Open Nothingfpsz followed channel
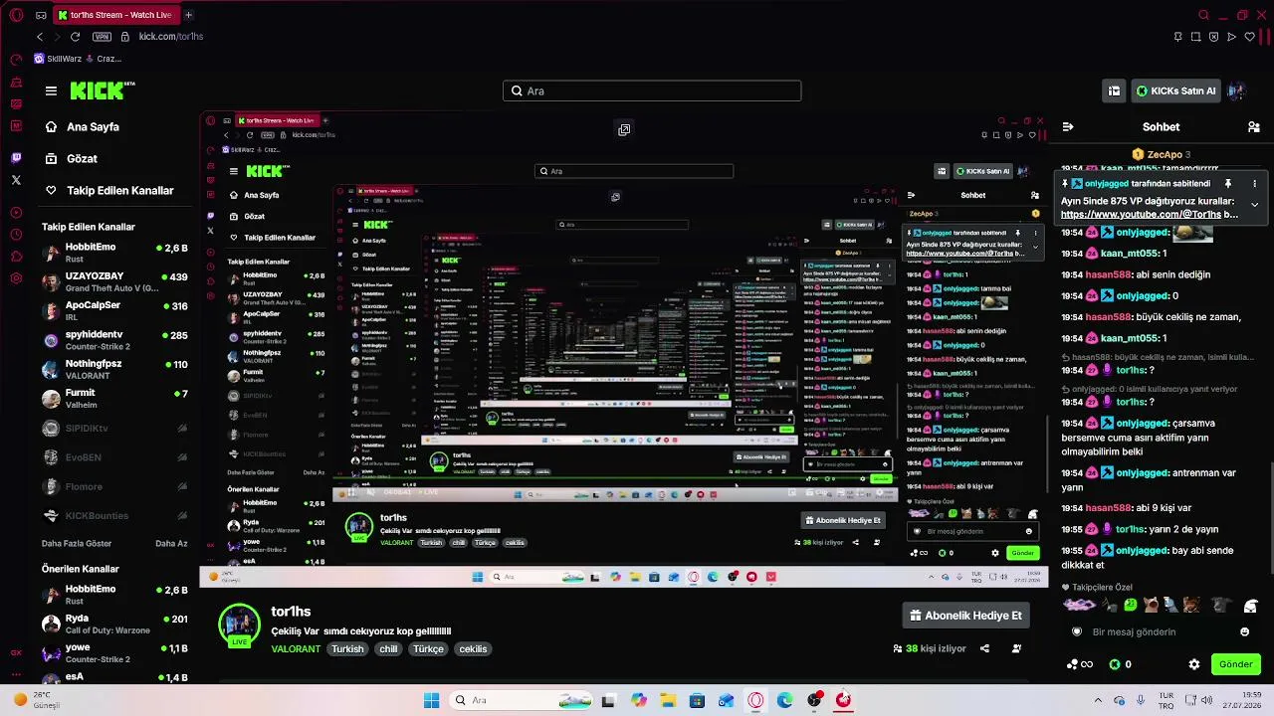 point(114,368)
